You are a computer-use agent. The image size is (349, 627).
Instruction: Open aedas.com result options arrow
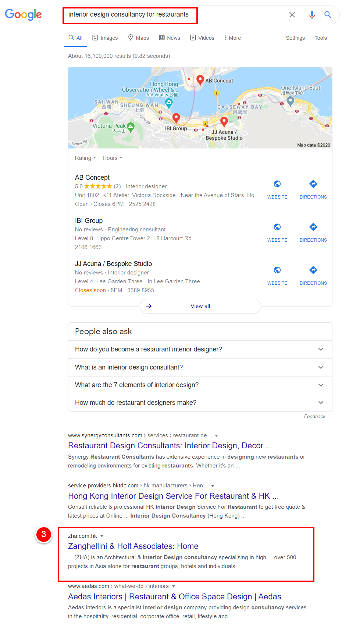pyautogui.click(x=174, y=586)
